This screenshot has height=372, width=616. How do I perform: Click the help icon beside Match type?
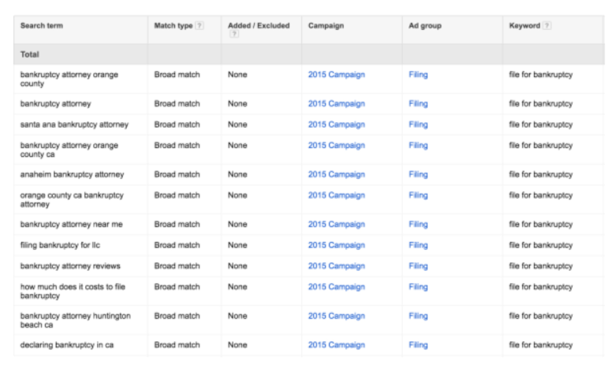pyautogui.click(x=199, y=26)
